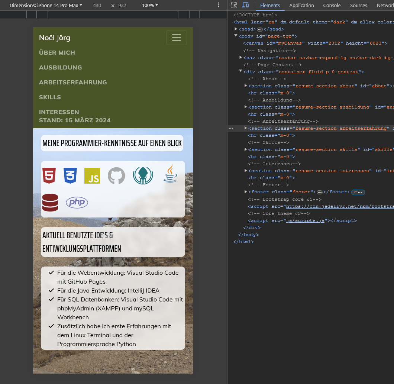Open the hamburger navigation menu
Viewport: 394px width, 384px height.
177,38
